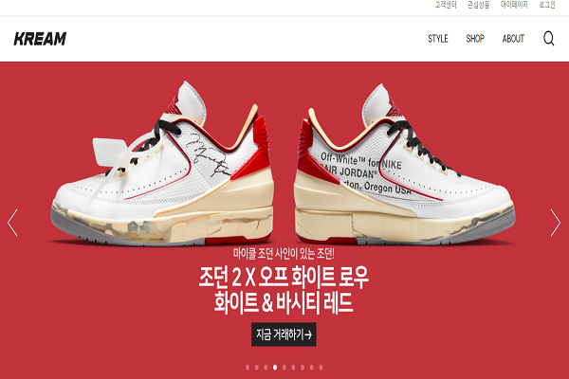Show the previous banner slide
This screenshot has height=379, width=569.
click(12, 223)
